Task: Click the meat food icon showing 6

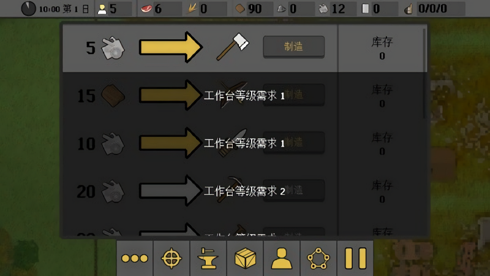Action: [146, 9]
